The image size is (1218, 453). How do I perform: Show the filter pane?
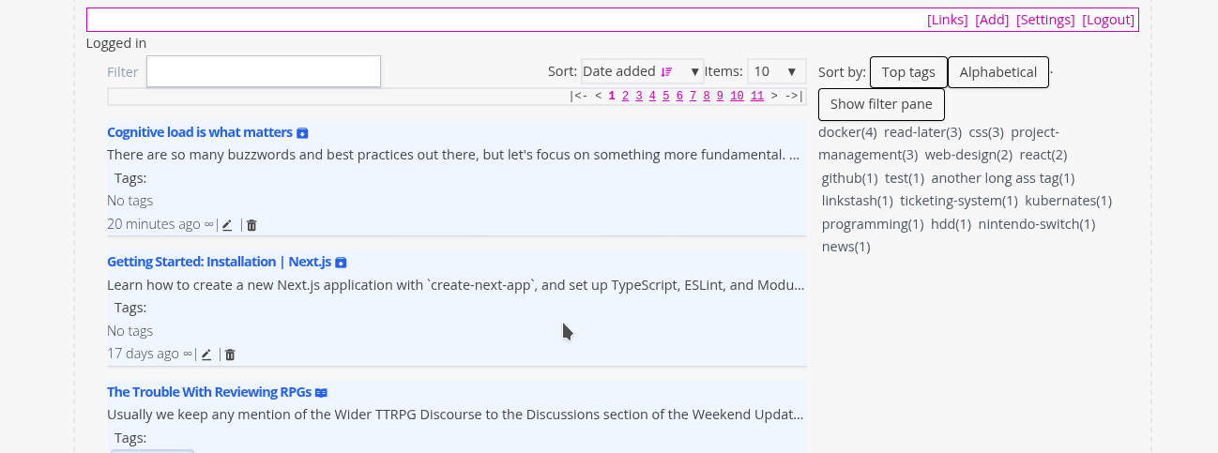pyautogui.click(x=881, y=104)
